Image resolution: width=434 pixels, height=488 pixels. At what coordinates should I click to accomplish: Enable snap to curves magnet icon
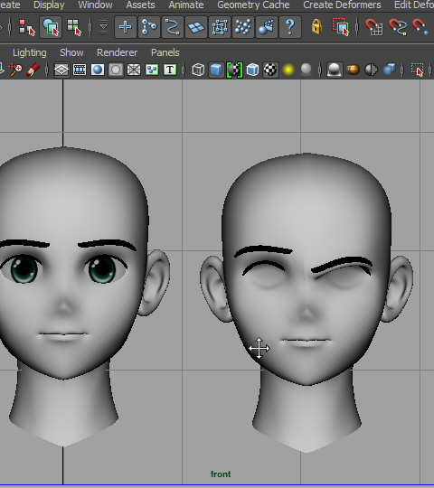pyautogui.click(x=398, y=27)
